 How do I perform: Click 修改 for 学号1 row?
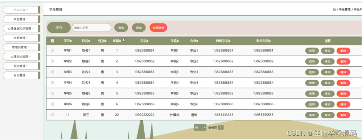tap(328, 51)
